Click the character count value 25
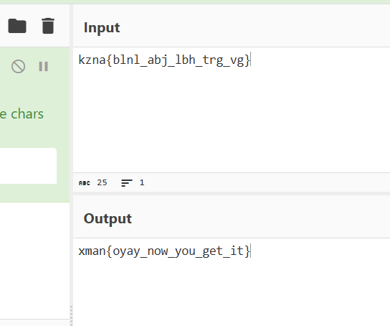Image resolution: width=390 pixels, height=326 pixels. coord(102,182)
